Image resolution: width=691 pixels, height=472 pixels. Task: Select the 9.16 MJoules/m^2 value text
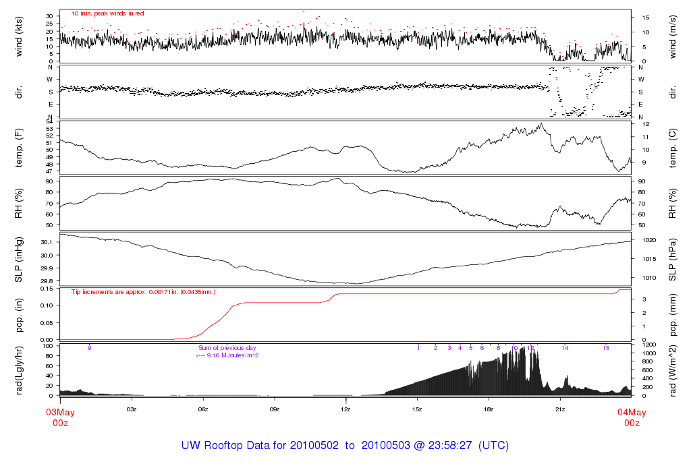point(227,355)
